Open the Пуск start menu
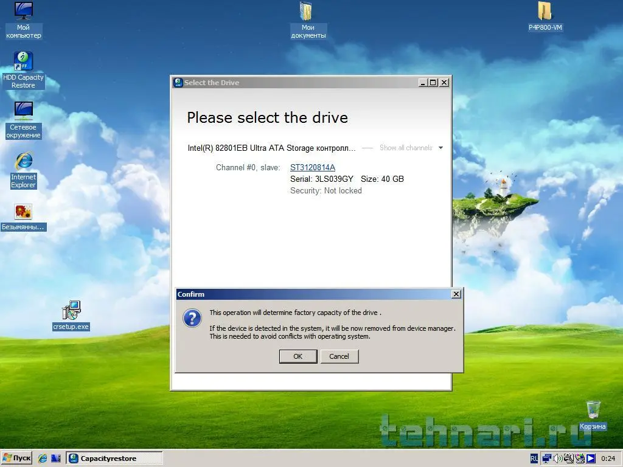Screen dimensions: 623x467 pyautogui.click(x=16, y=458)
